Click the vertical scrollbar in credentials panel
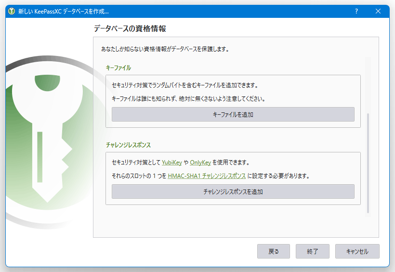The image size is (395, 272). click(368, 163)
